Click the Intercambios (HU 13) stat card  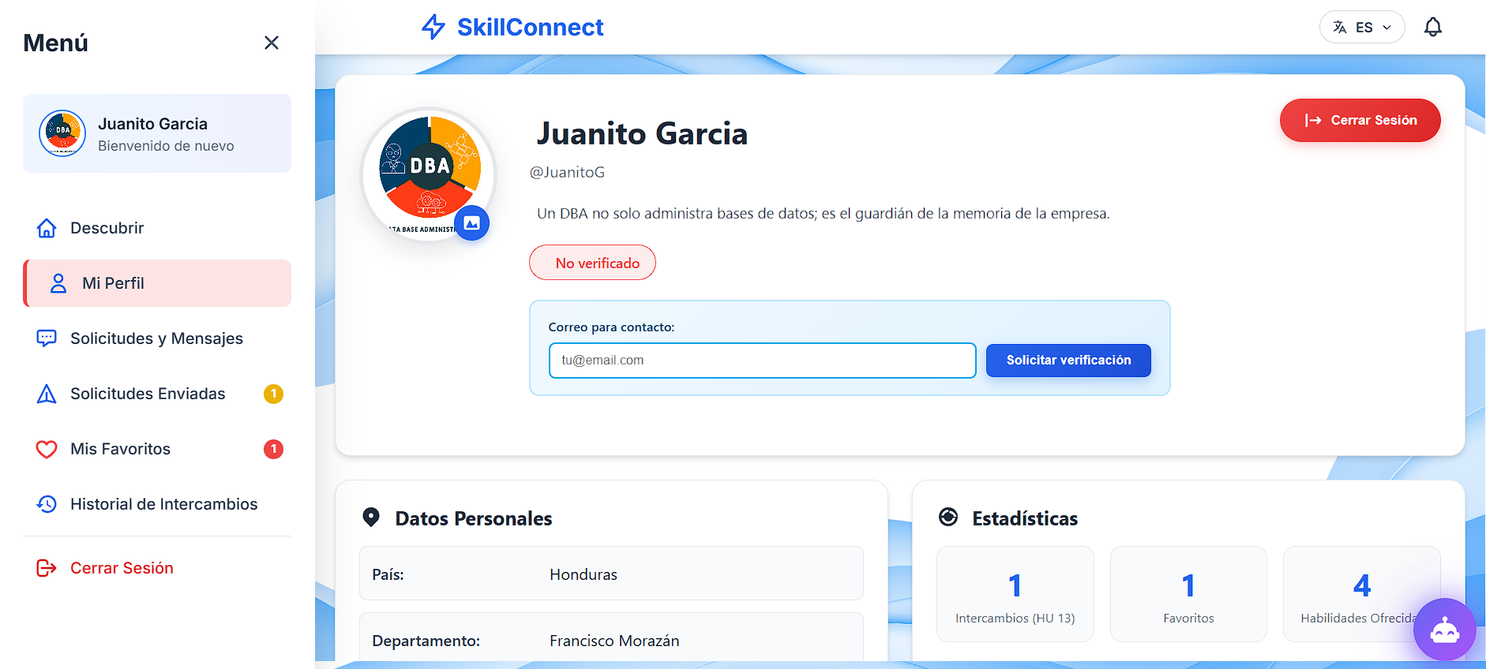coord(1015,594)
